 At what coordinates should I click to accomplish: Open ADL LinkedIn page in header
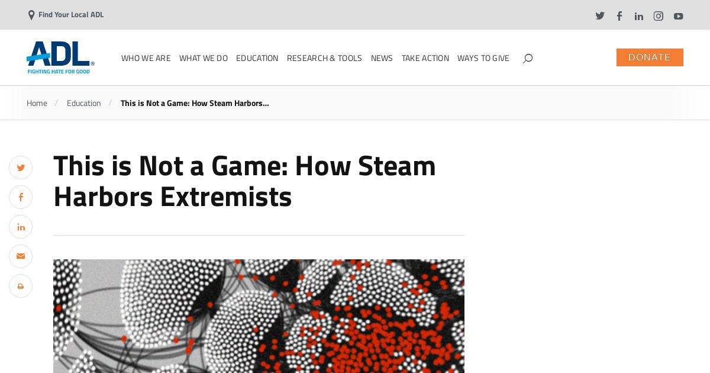[639, 16]
